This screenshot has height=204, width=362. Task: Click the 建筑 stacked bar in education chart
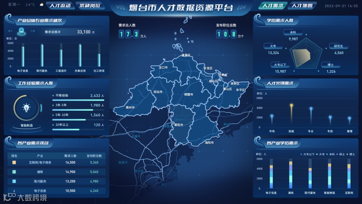point(291,175)
